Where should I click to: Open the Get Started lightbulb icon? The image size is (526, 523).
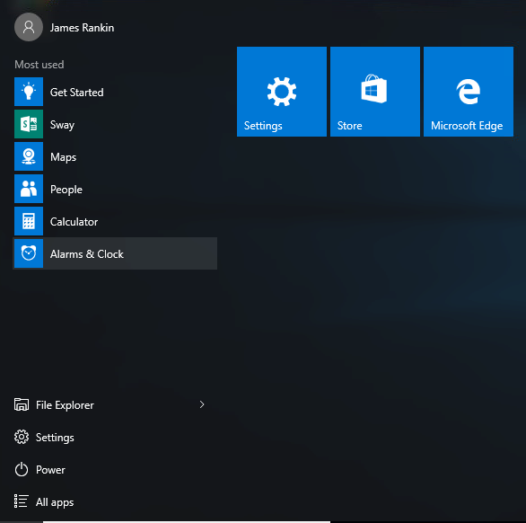click(x=29, y=92)
